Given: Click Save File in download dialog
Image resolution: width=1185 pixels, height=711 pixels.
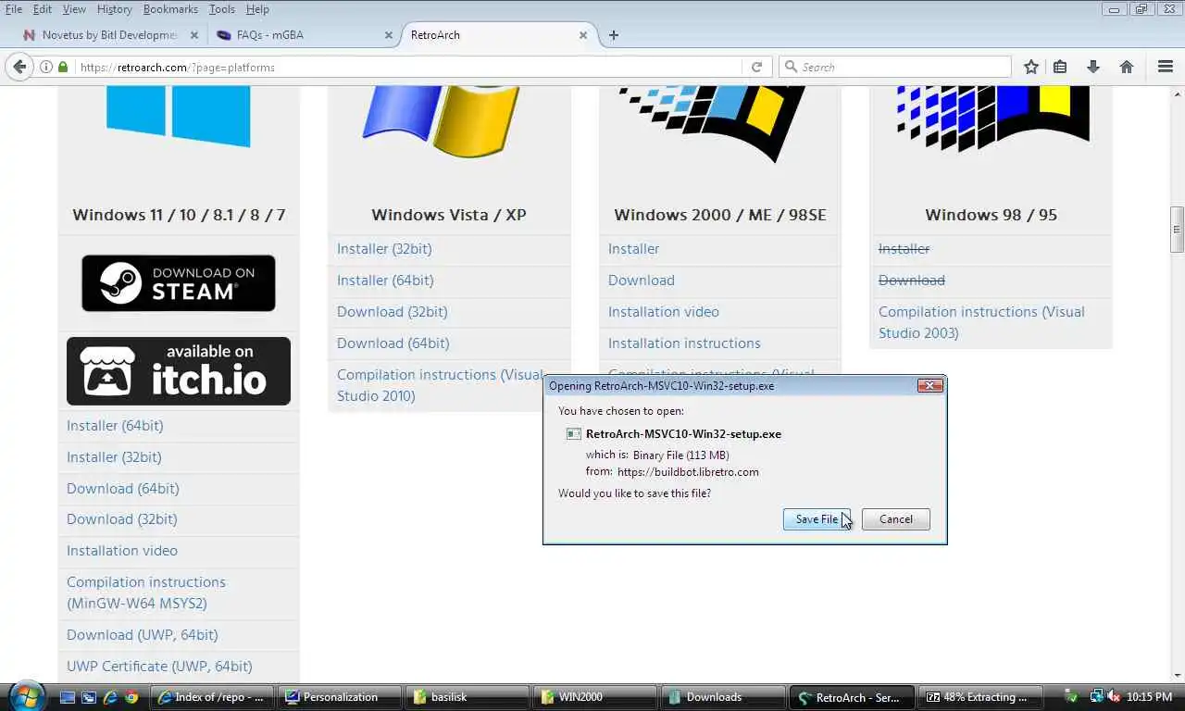Looking at the screenshot, I should click(817, 519).
